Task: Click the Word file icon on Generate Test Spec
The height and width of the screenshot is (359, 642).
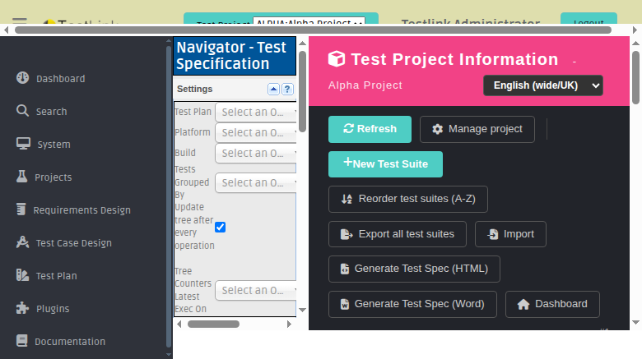Action: [x=345, y=304]
